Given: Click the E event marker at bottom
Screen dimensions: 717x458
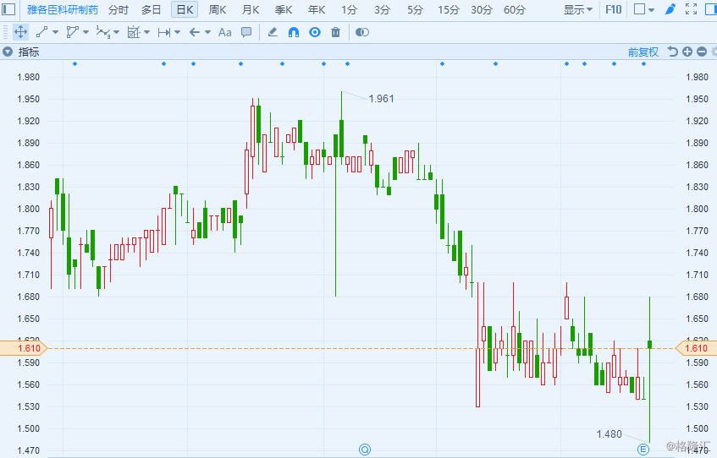Looking at the screenshot, I should [643, 450].
